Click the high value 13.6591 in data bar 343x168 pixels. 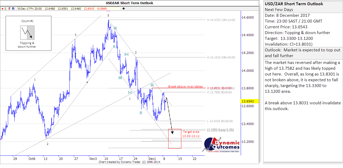[x=63, y=9]
